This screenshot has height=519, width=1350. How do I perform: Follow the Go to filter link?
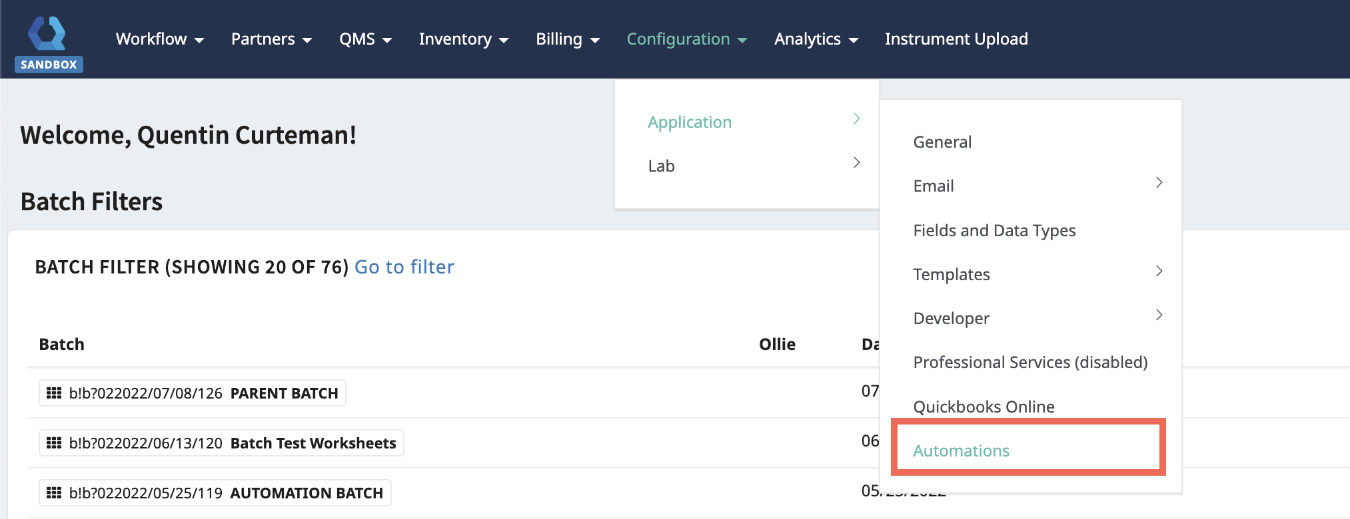click(404, 267)
